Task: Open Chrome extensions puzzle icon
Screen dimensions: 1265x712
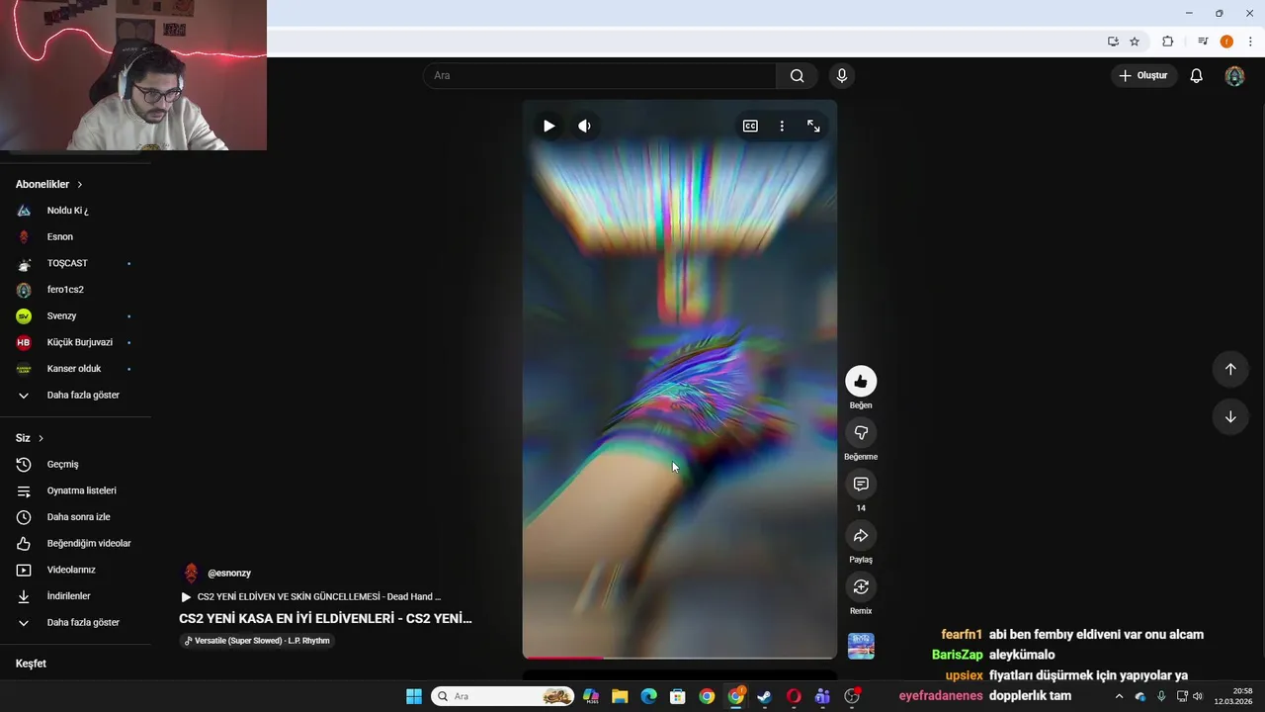Action: click(x=1167, y=42)
